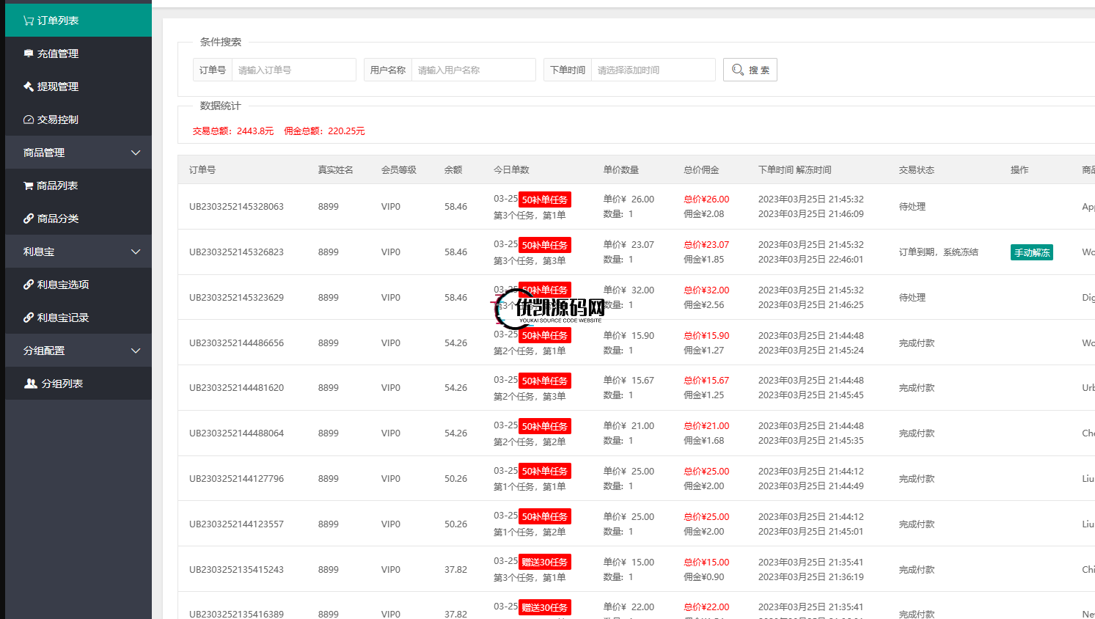
Task: Click the red 赠送30任务 tag on order UB2303252135415243
Action: pyautogui.click(x=545, y=563)
